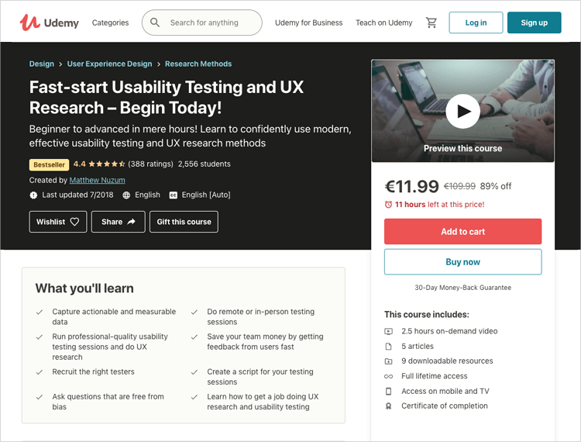Click the search magnifier icon
581x442 pixels.
point(155,22)
